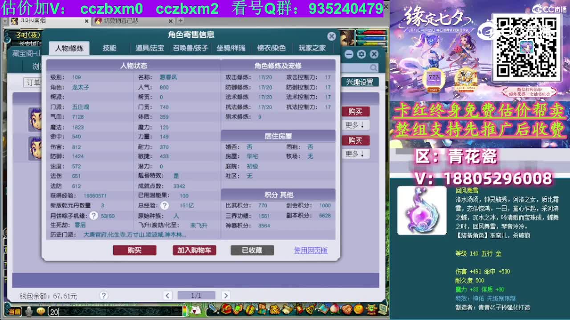This screenshot has height=320, width=570.
Task: Open the 使用网页版 link
Action: click(310, 250)
